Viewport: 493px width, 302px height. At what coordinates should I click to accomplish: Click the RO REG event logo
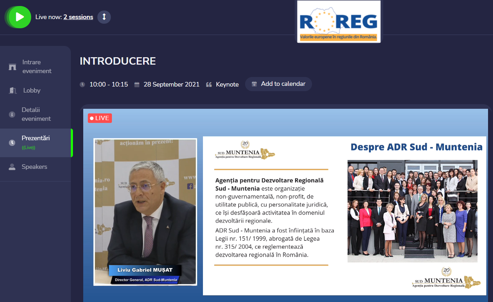point(339,22)
